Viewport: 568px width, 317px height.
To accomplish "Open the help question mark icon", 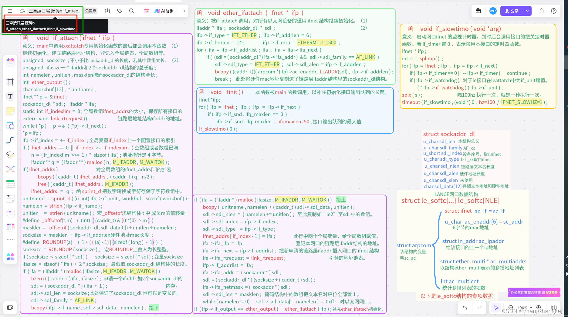I will tap(554, 11).
